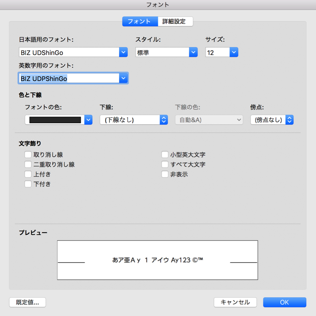The width and height of the screenshot is (316, 316).
Task: Confirm with the OK button
Action: (284, 302)
